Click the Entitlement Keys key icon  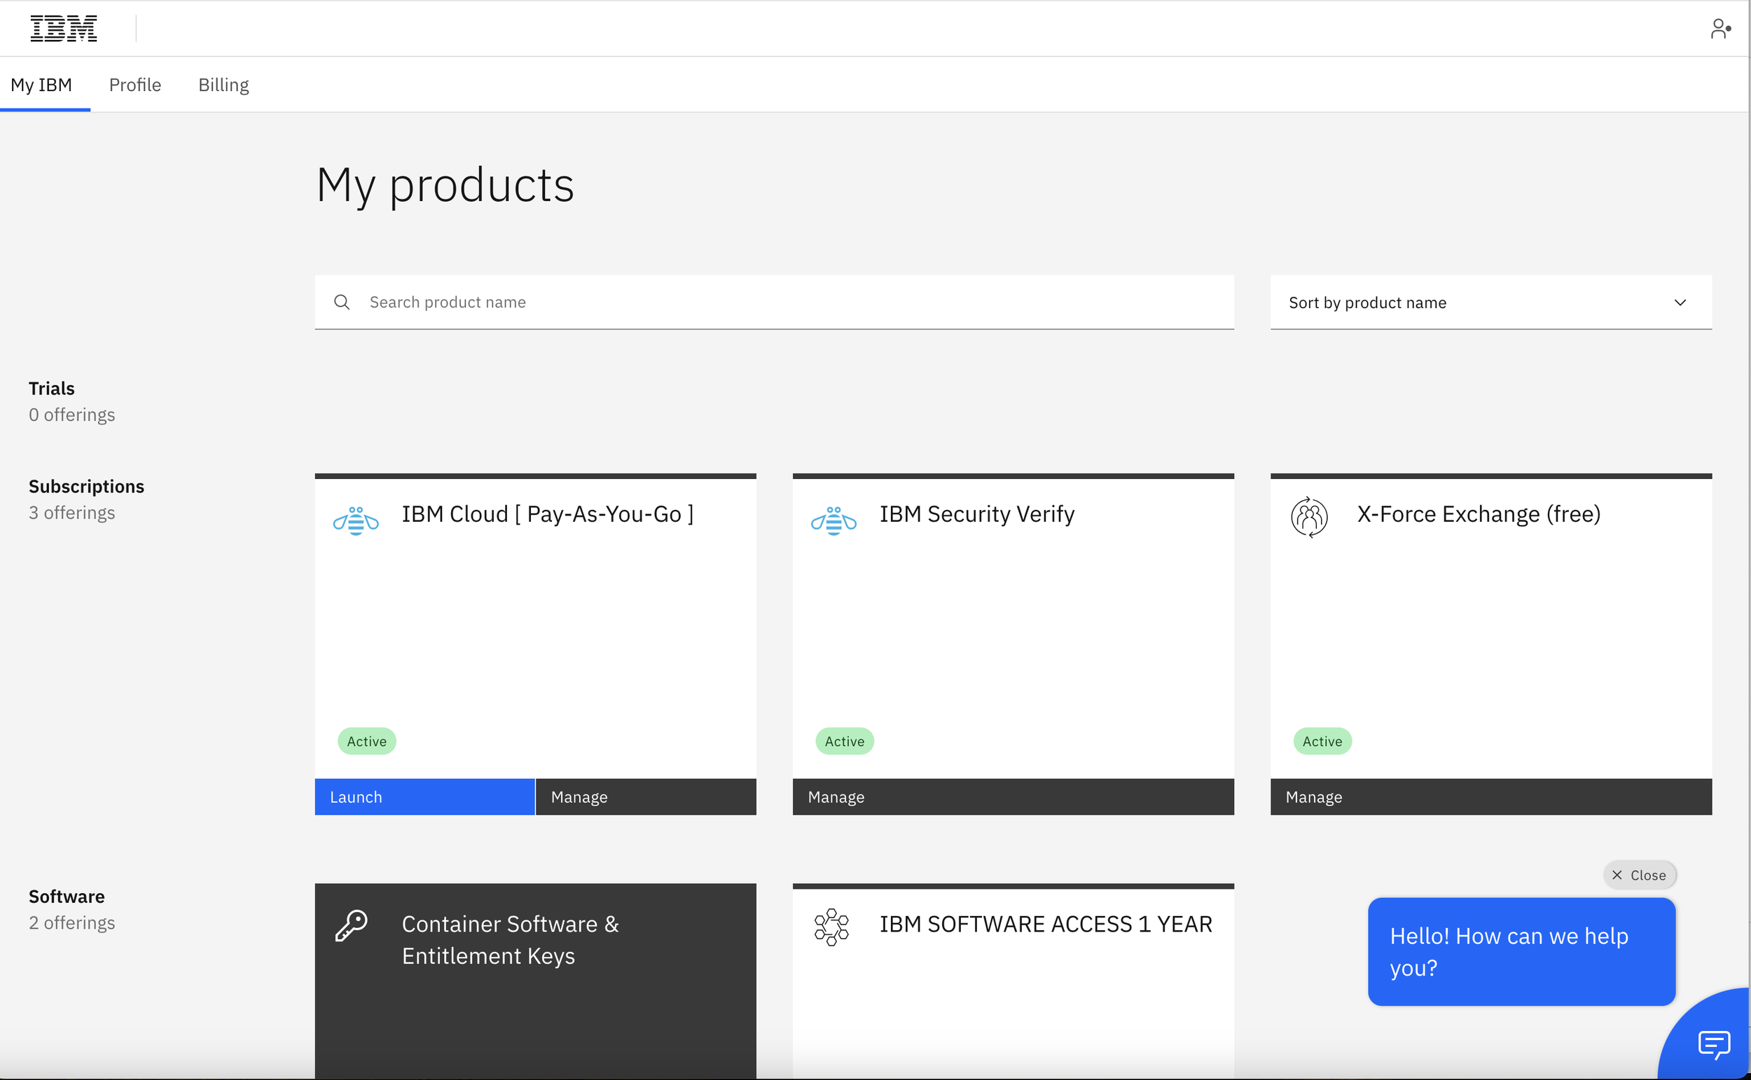[352, 927]
